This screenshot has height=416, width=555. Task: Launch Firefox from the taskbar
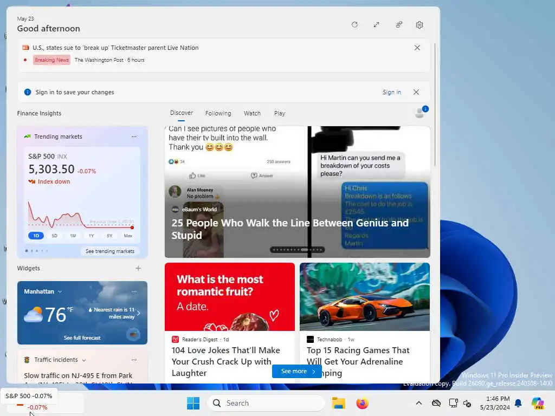(362, 403)
